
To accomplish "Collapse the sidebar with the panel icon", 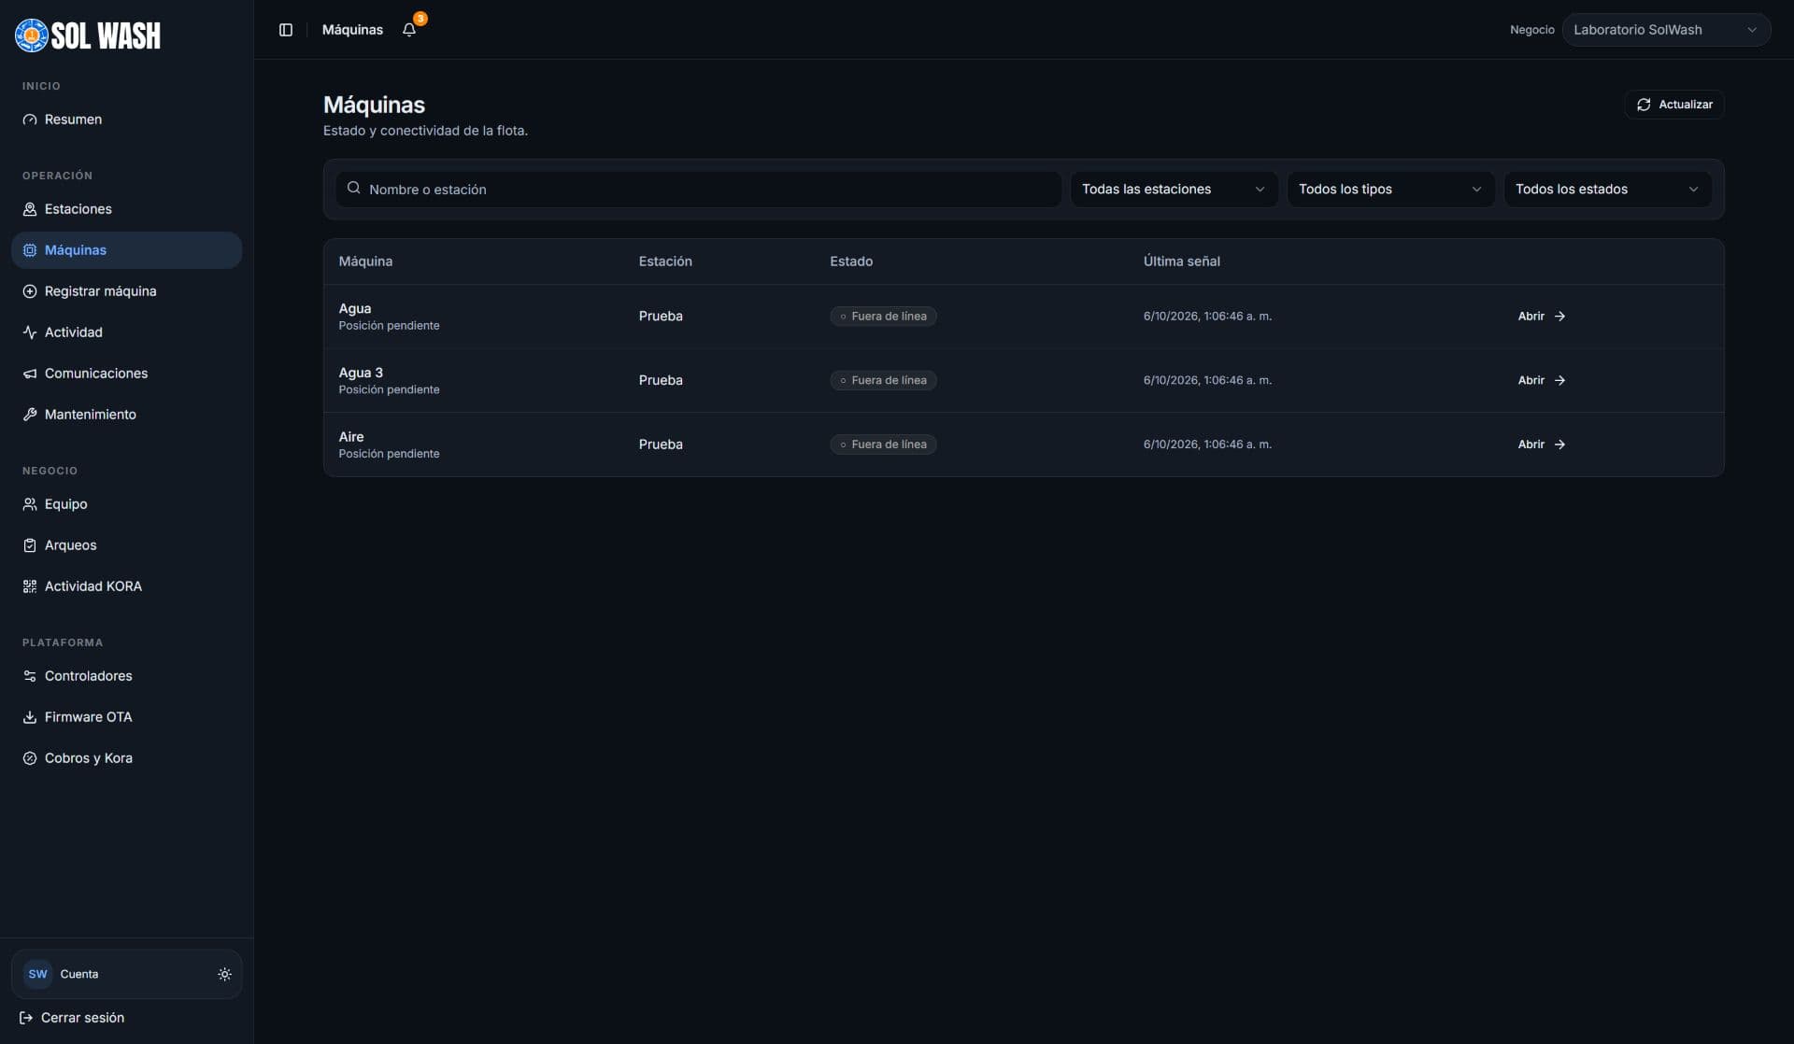I will coord(286,30).
